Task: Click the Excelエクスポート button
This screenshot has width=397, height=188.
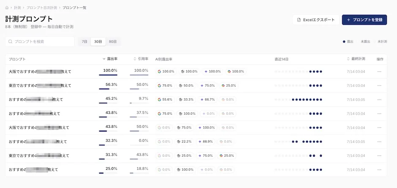Action: point(316,20)
